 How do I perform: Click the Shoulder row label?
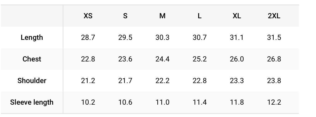tap(32, 81)
